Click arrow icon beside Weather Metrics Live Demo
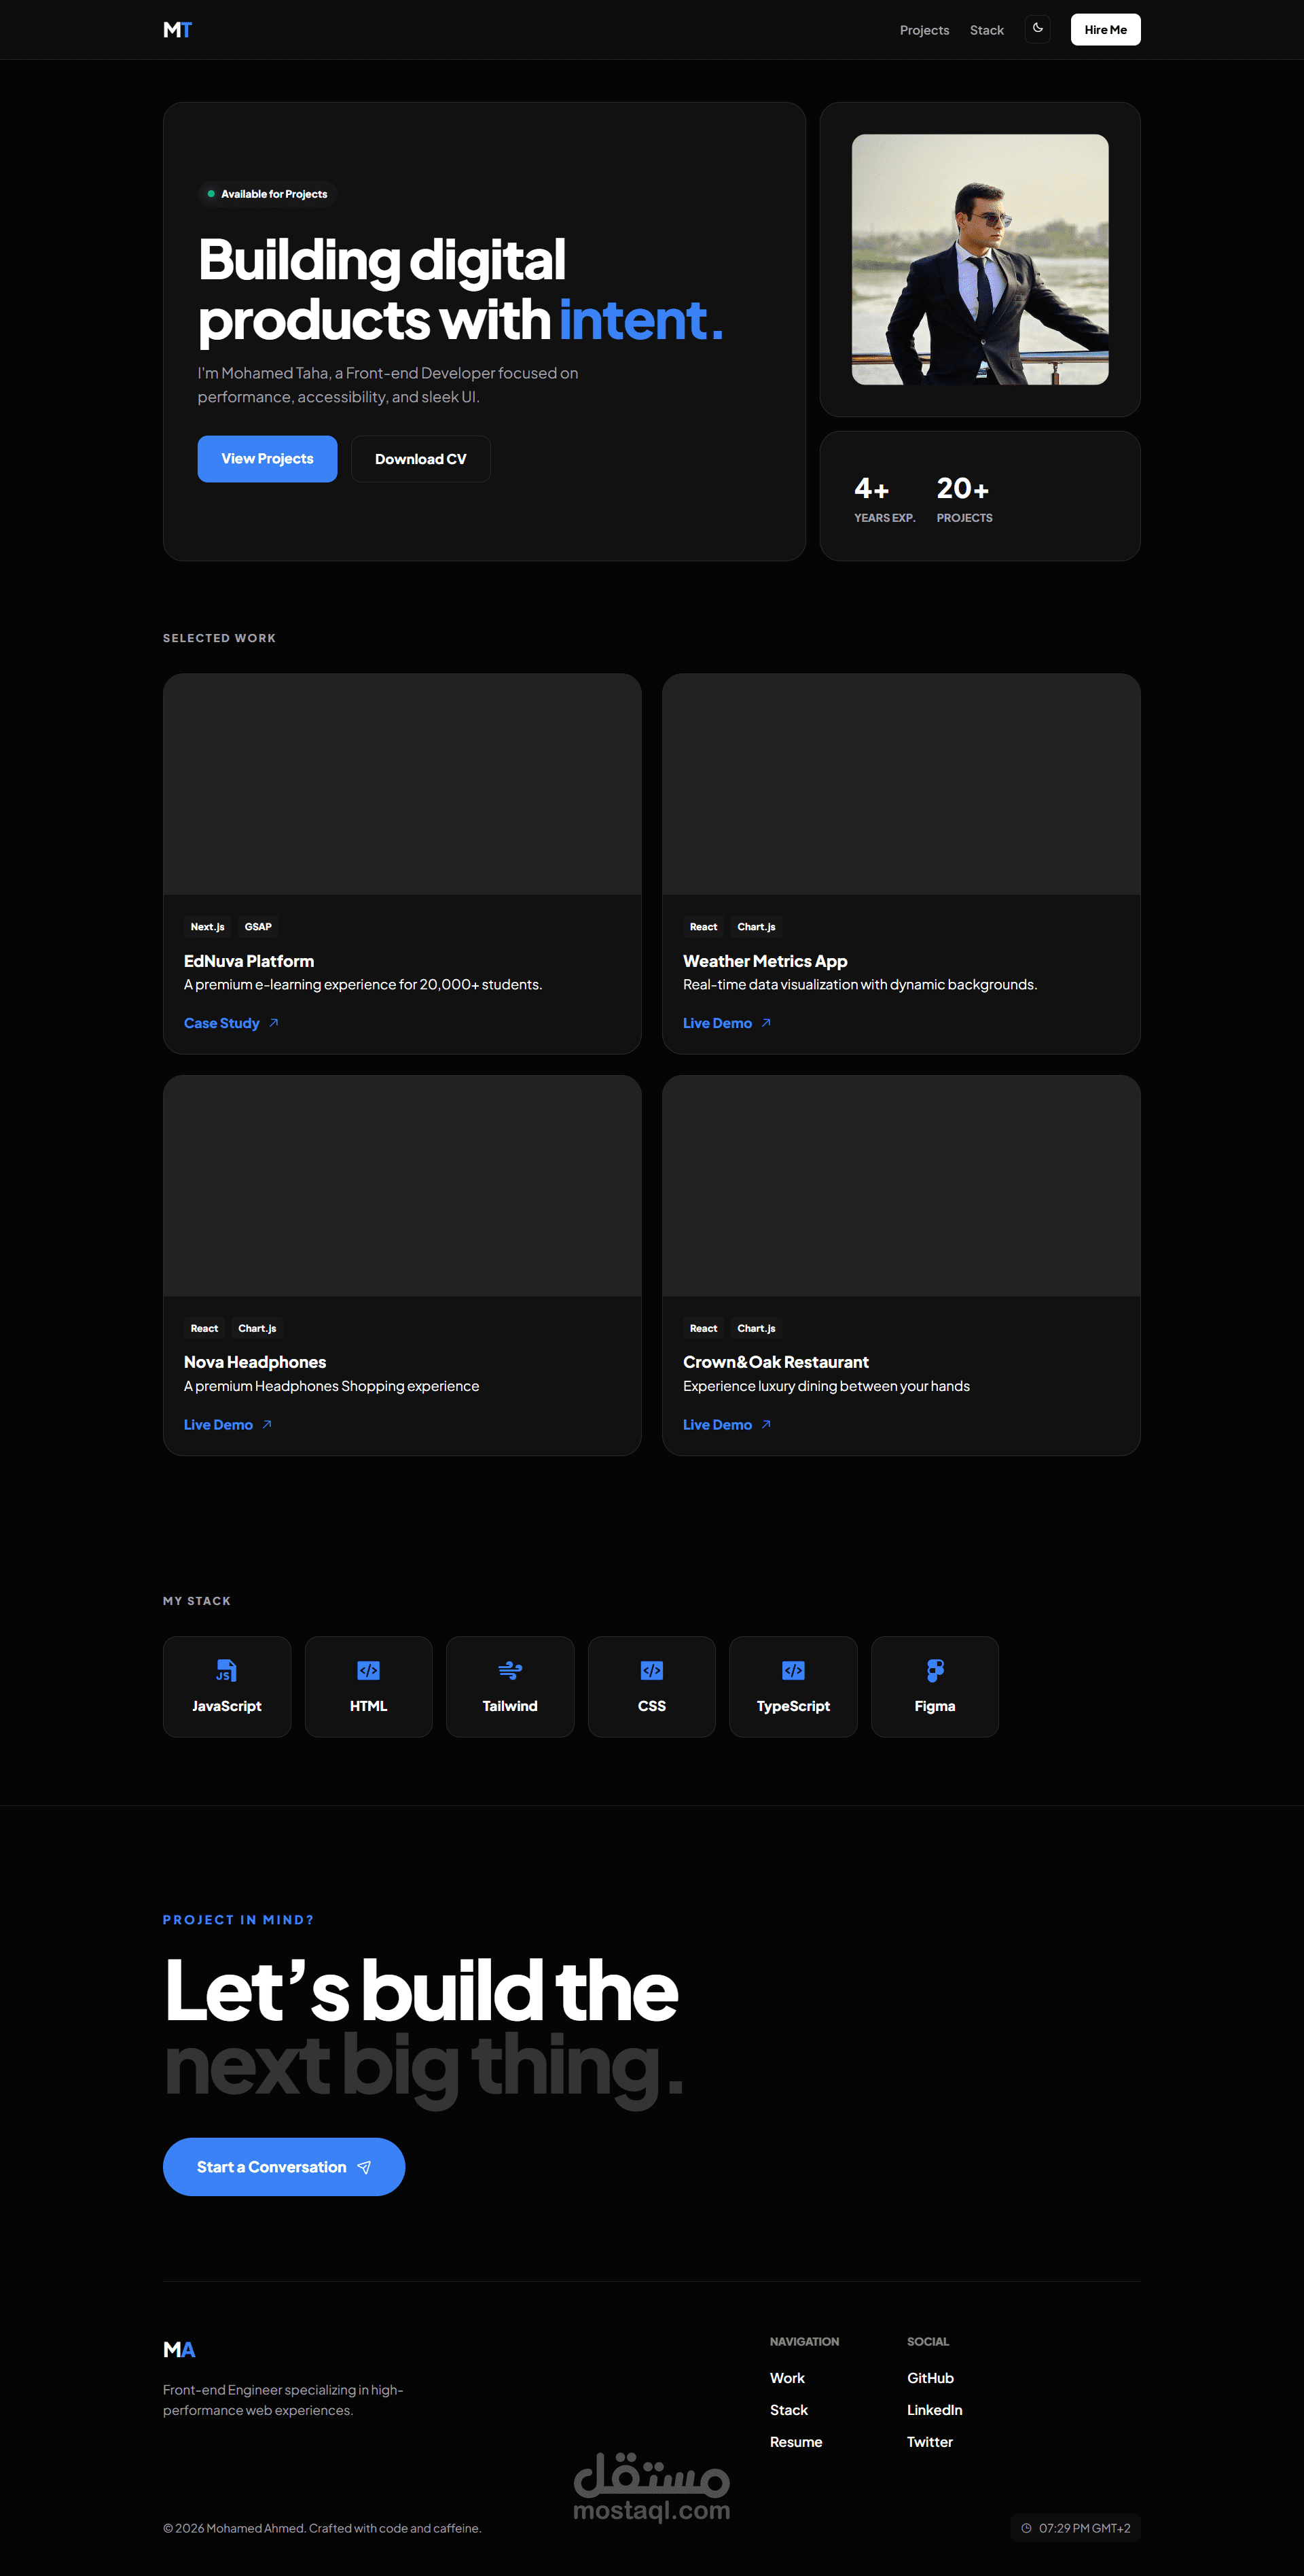1304x2576 pixels. (x=765, y=1023)
